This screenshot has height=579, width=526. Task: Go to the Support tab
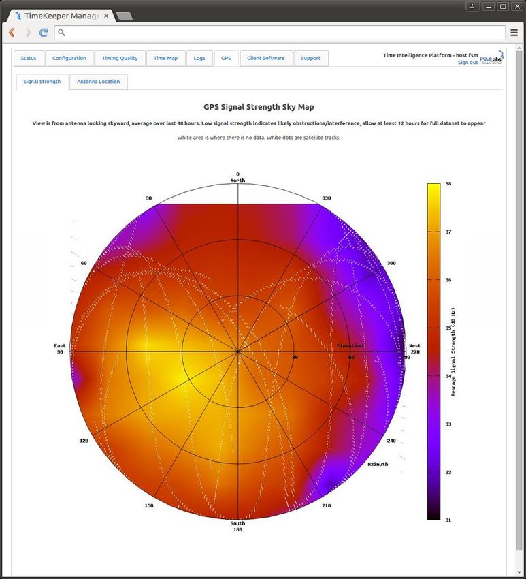[x=310, y=59]
